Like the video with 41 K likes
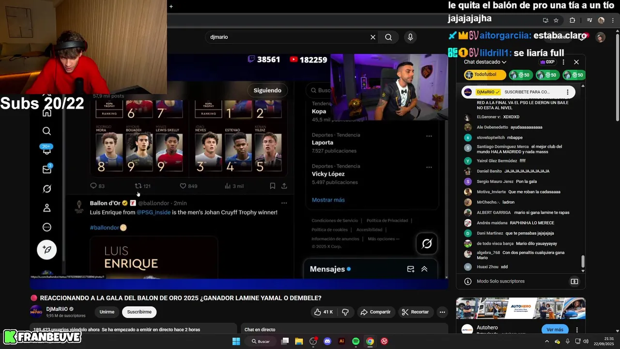Image resolution: width=620 pixels, height=349 pixels. tap(324, 312)
